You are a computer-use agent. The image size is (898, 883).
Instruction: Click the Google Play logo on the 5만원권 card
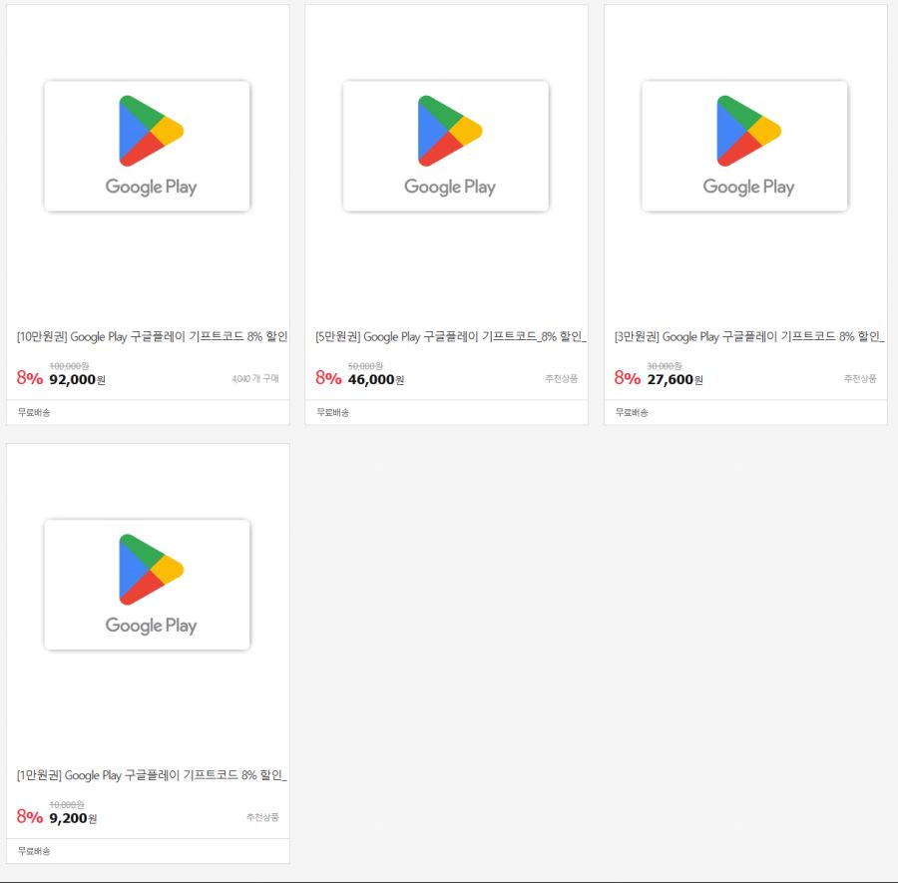coord(446,146)
